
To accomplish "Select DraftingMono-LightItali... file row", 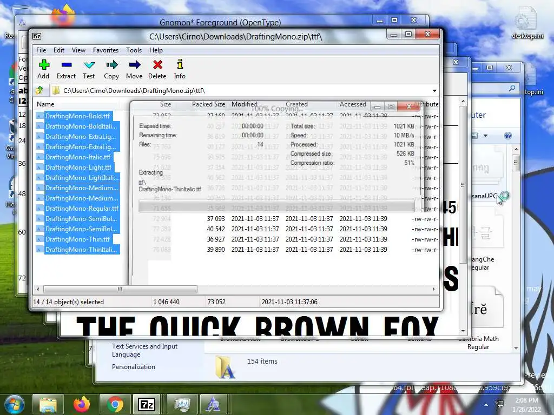I will click(x=78, y=177).
